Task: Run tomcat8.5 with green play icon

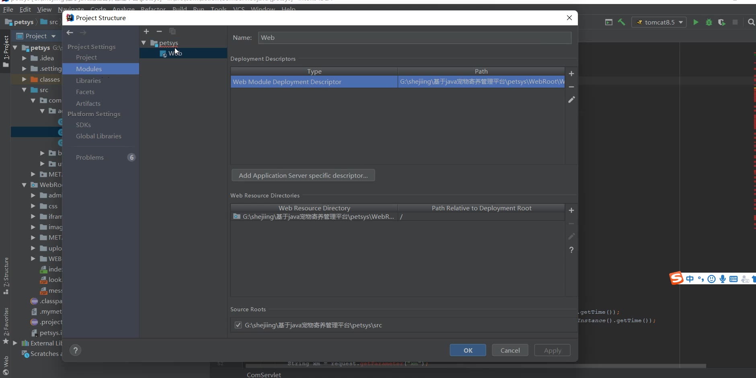Action: pos(696,22)
